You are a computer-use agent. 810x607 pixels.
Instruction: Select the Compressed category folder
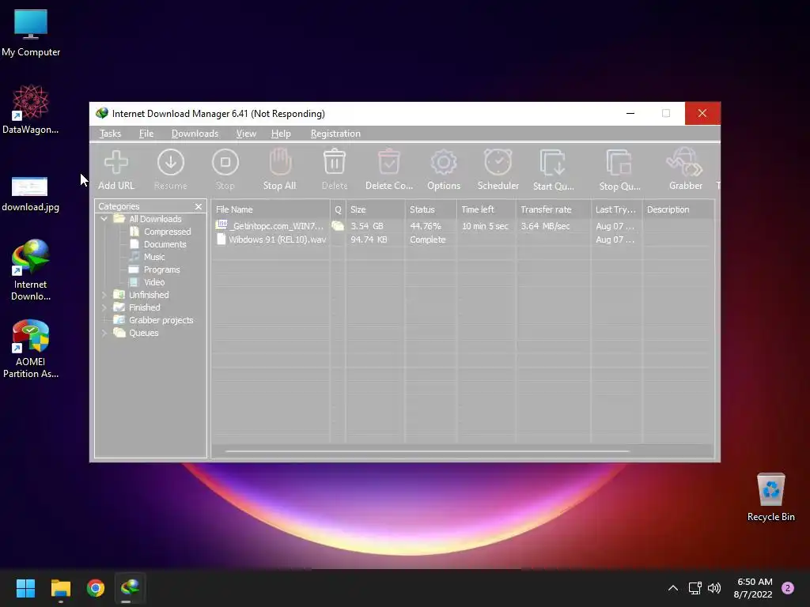click(167, 232)
